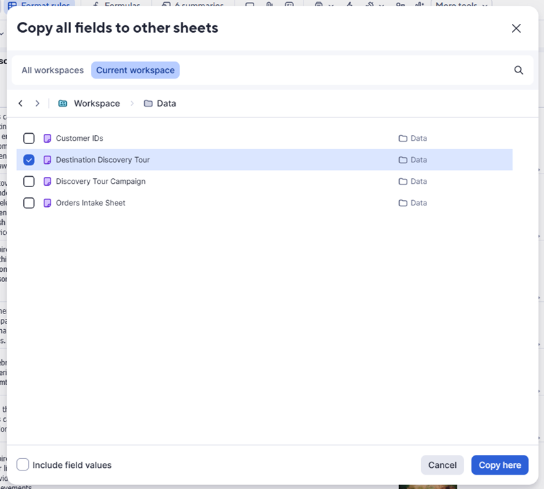The height and width of the screenshot is (489, 544).
Task: Select the Current workspace tab
Action: point(135,70)
